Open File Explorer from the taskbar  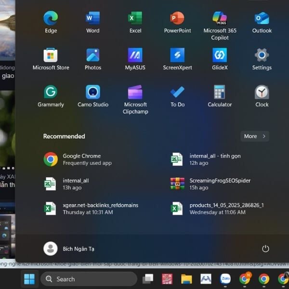[186, 279]
